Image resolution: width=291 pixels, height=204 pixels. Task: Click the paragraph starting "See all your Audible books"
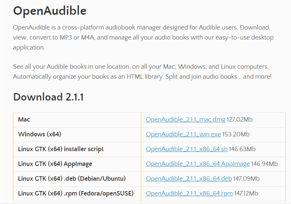(142, 72)
